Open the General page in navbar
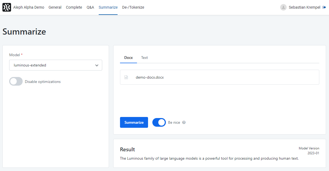329x171 pixels. pos(55,7)
